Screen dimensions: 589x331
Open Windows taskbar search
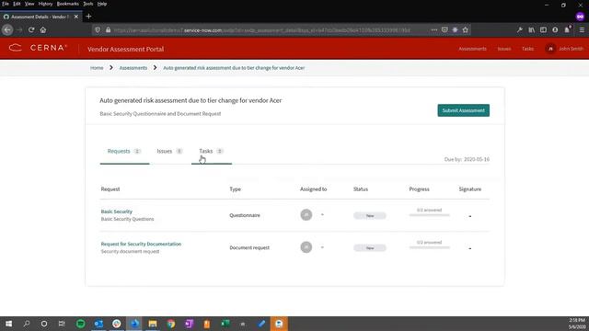pos(27,324)
